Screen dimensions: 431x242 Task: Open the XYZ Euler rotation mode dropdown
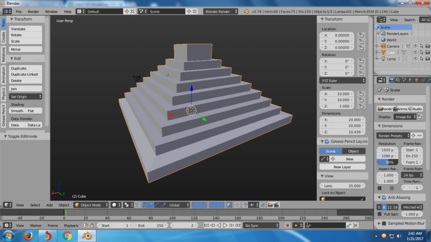342,80
